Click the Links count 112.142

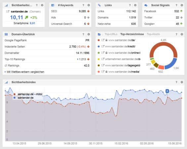click(131, 11)
